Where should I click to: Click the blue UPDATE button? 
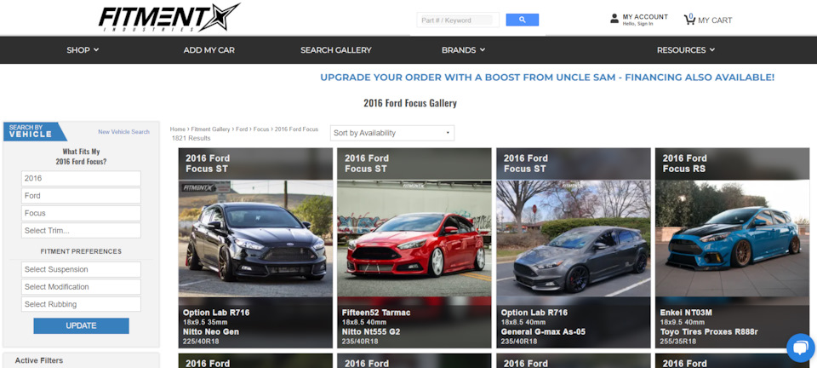tap(82, 325)
